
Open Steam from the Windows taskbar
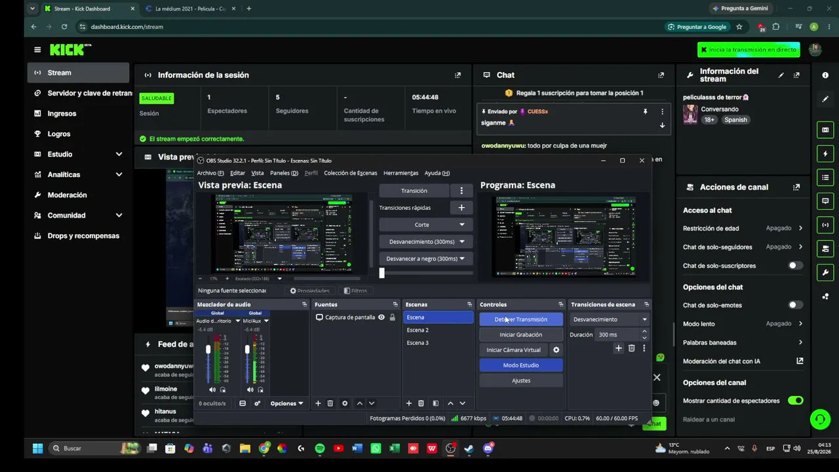pos(469,448)
